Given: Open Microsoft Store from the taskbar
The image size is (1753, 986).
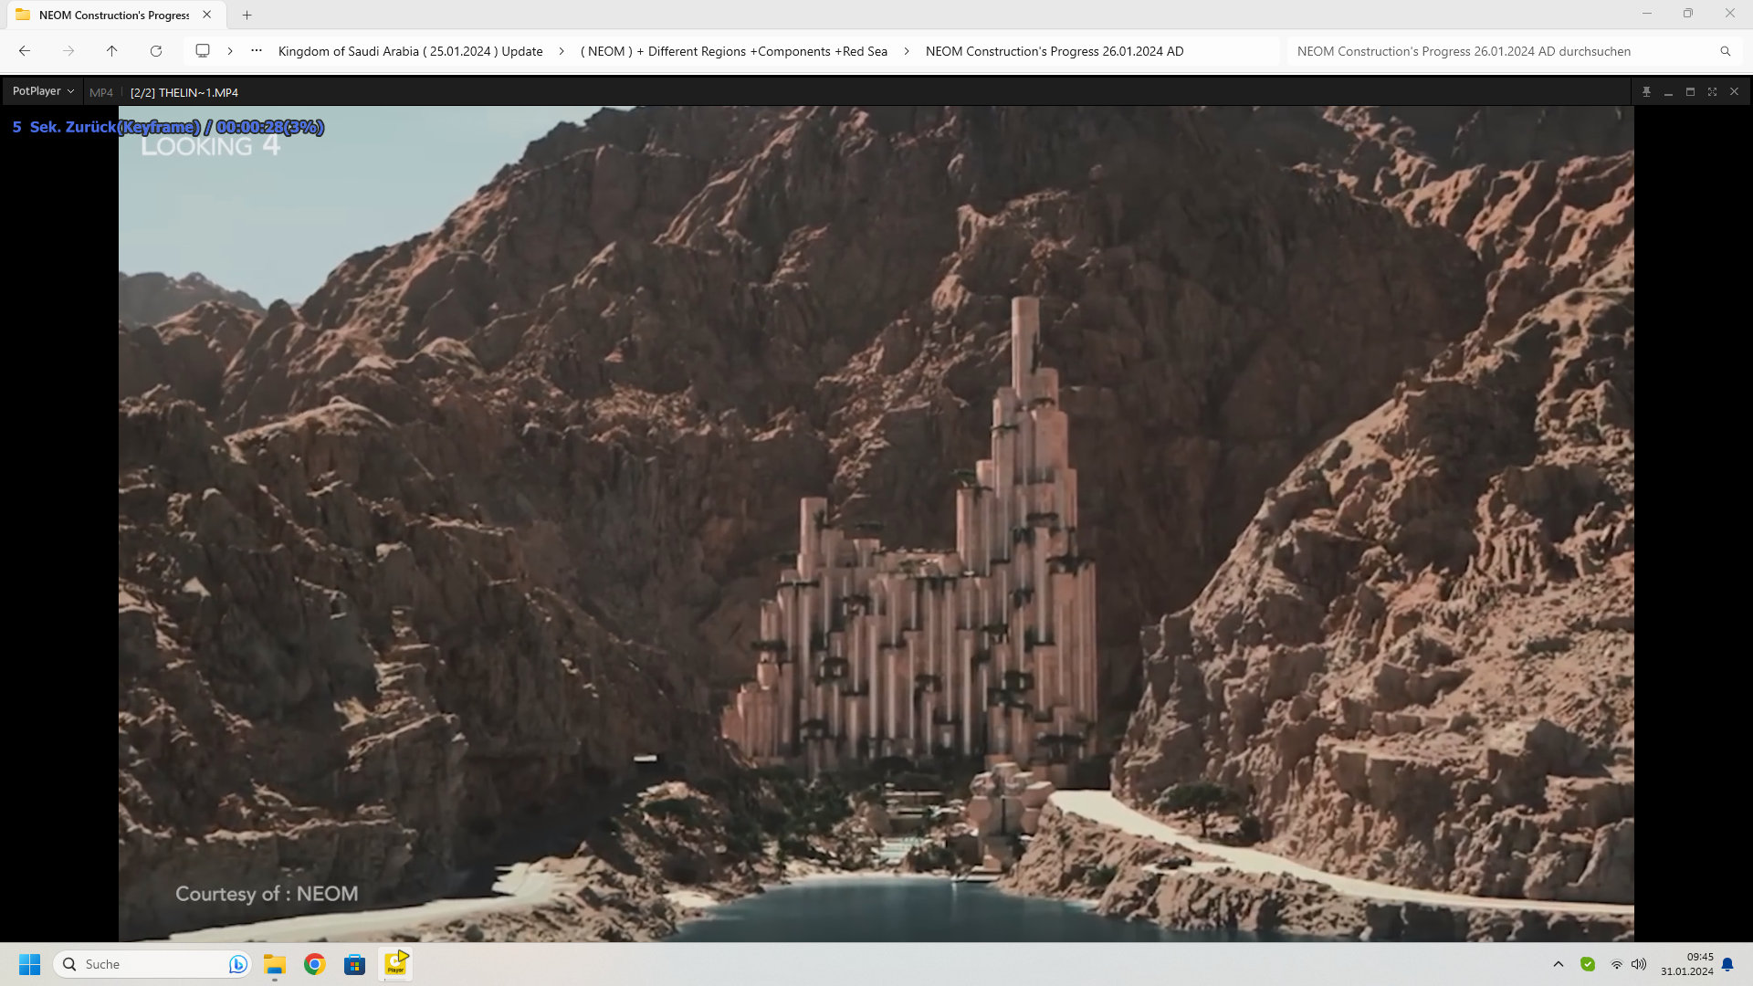Looking at the screenshot, I should point(354,964).
